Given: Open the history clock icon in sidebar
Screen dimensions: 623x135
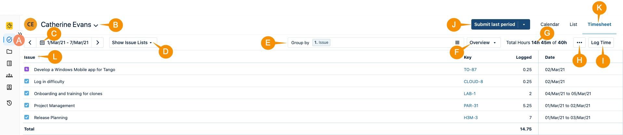Looking at the screenshot, I should (x=9, y=103).
